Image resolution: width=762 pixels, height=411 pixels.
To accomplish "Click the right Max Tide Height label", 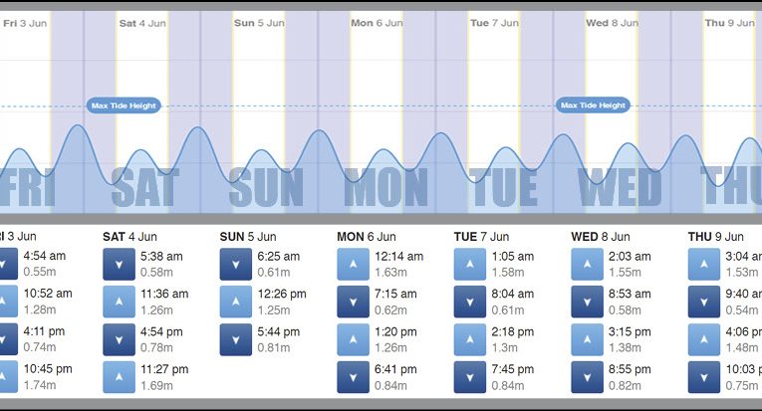I will click(x=593, y=105).
